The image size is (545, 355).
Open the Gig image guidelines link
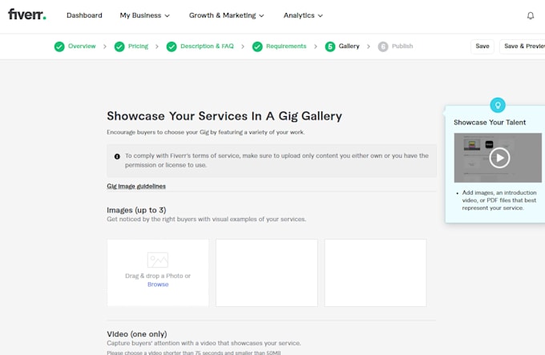136,186
